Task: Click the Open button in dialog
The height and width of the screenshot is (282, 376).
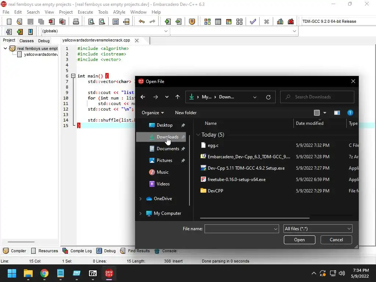Action: pyautogui.click(x=300, y=240)
